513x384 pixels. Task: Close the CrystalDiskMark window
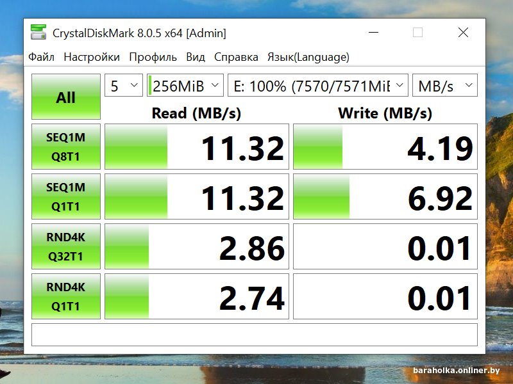(x=463, y=33)
